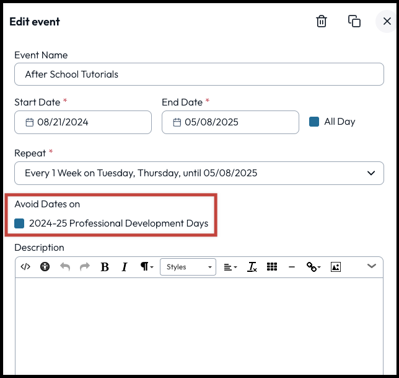The image size is (399, 378).
Task: Insert an image into description
Action: [336, 267]
